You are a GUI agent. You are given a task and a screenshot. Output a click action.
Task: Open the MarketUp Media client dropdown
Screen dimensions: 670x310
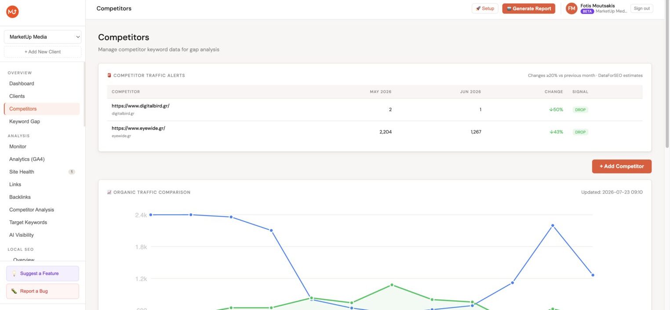coord(43,37)
